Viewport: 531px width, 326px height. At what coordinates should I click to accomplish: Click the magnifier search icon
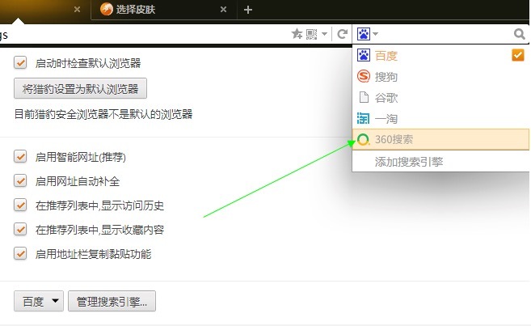click(519, 34)
